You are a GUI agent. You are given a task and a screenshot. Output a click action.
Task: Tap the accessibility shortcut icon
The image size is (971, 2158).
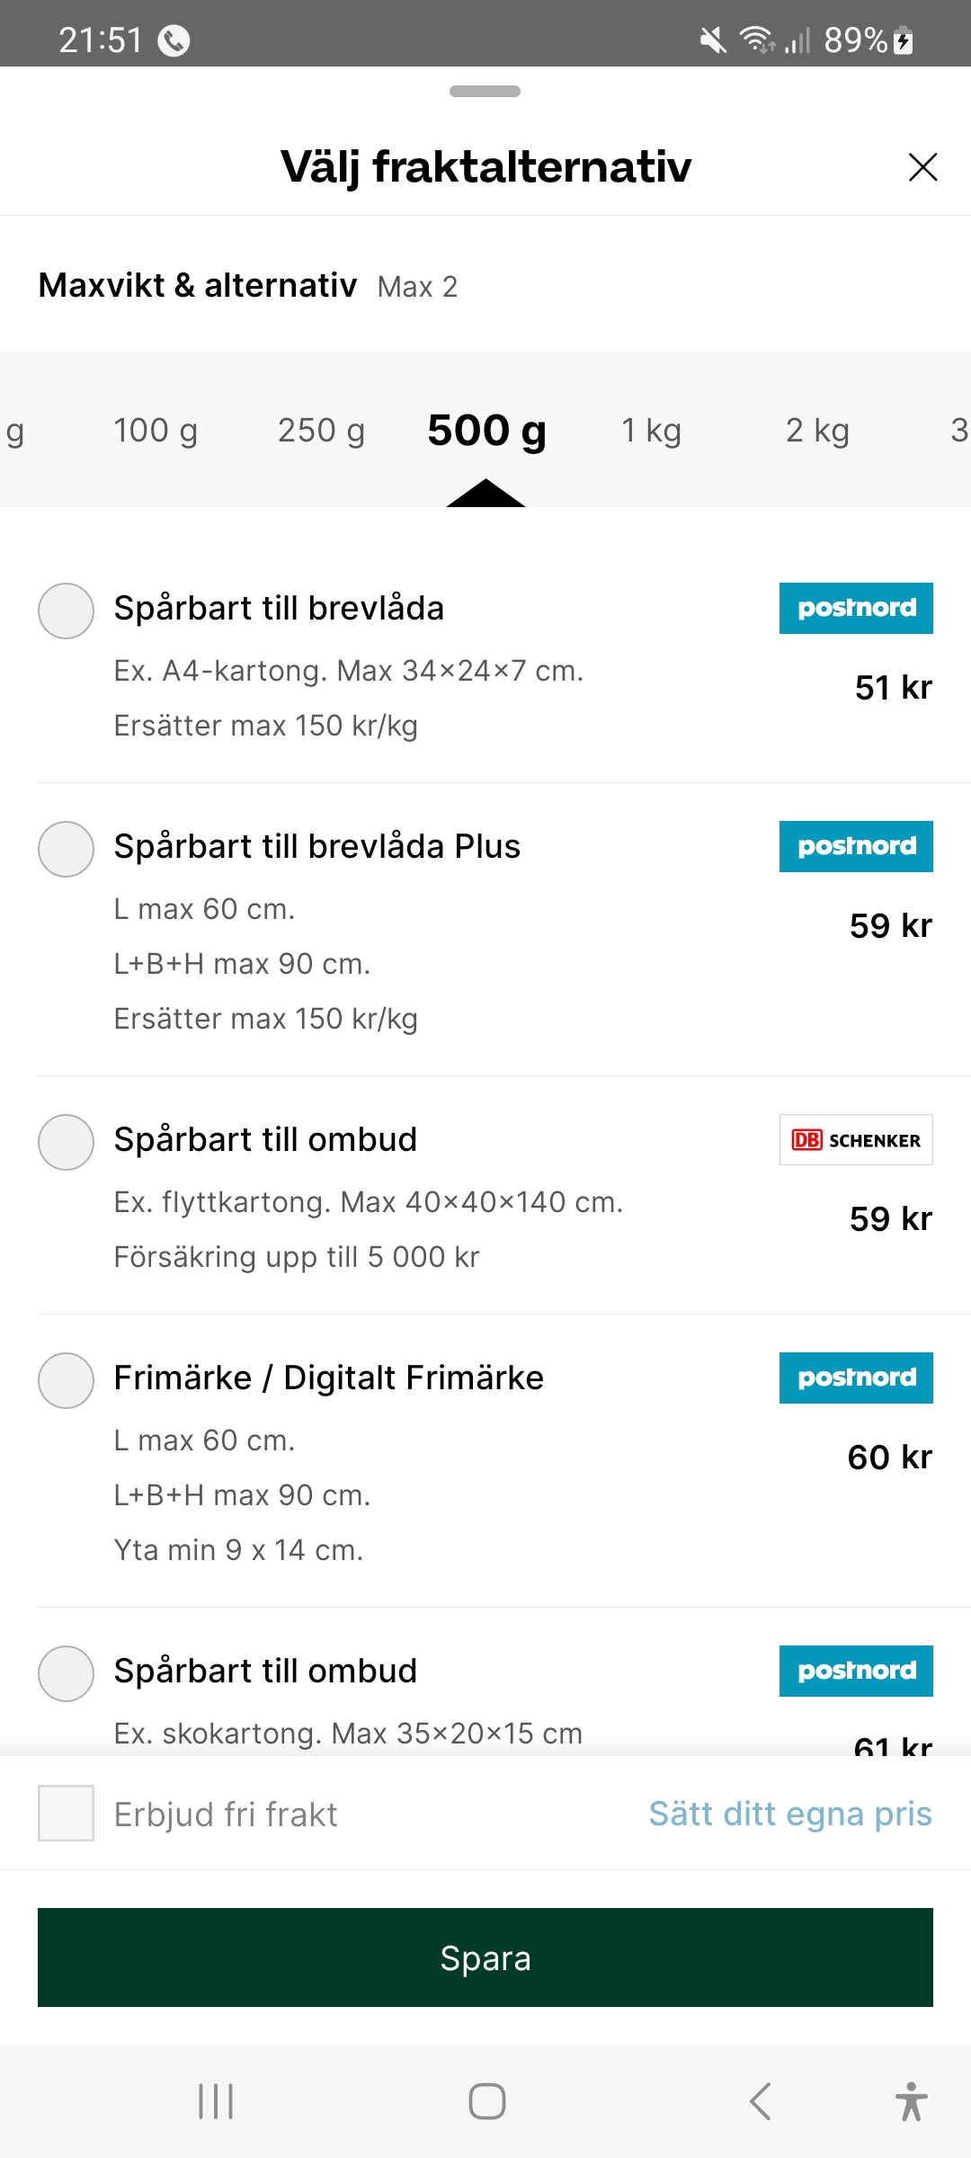click(911, 2101)
